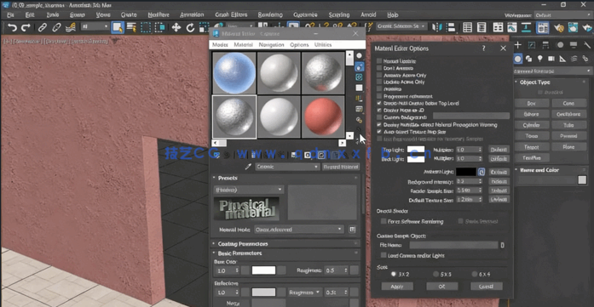Open the Modify tab in command panel
The width and height of the screenshot is (594, 307).
click(532, 45)
